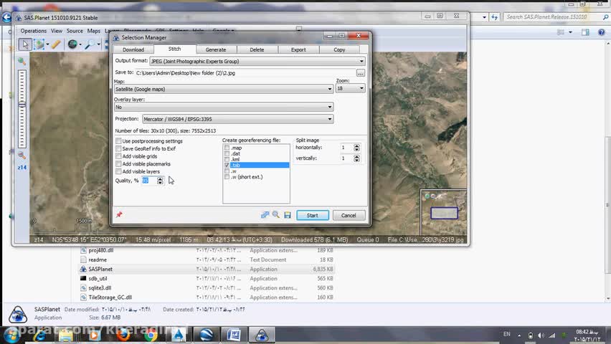
Task: Check the .kml georeferencing file box
Action: click(x=227, y=159)
